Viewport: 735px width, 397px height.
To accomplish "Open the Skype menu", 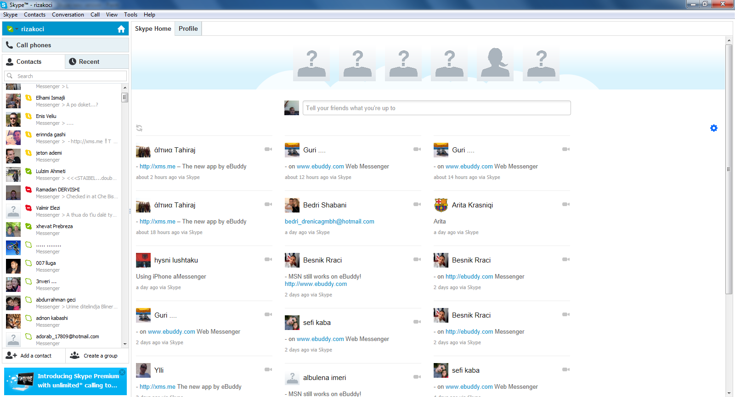I will (x=10, y=15).
